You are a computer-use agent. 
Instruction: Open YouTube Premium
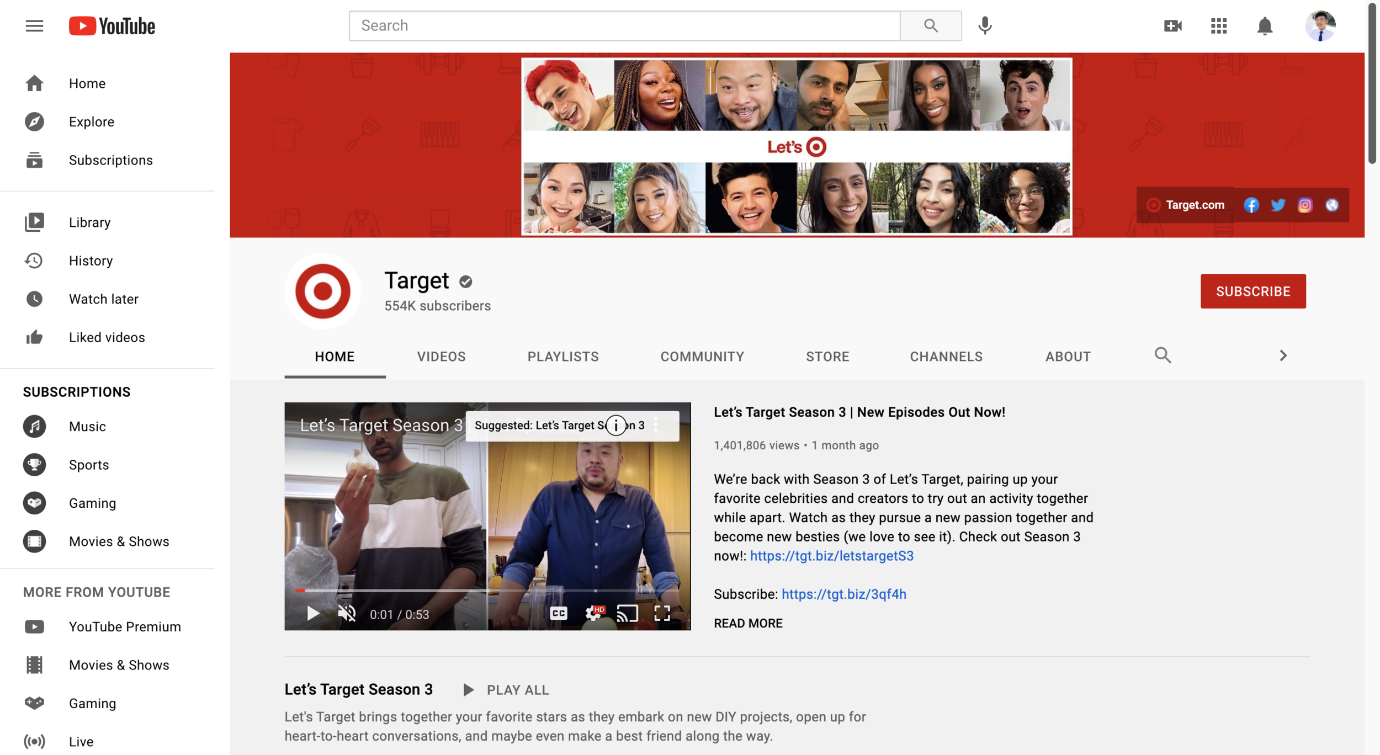(108, 627)
